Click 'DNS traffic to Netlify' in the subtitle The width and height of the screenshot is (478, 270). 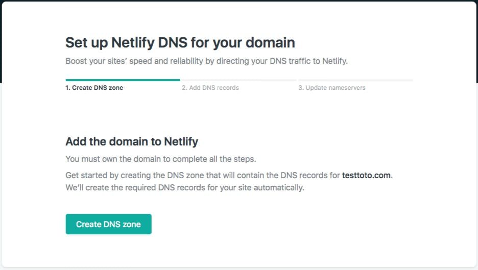coord(309,61)
